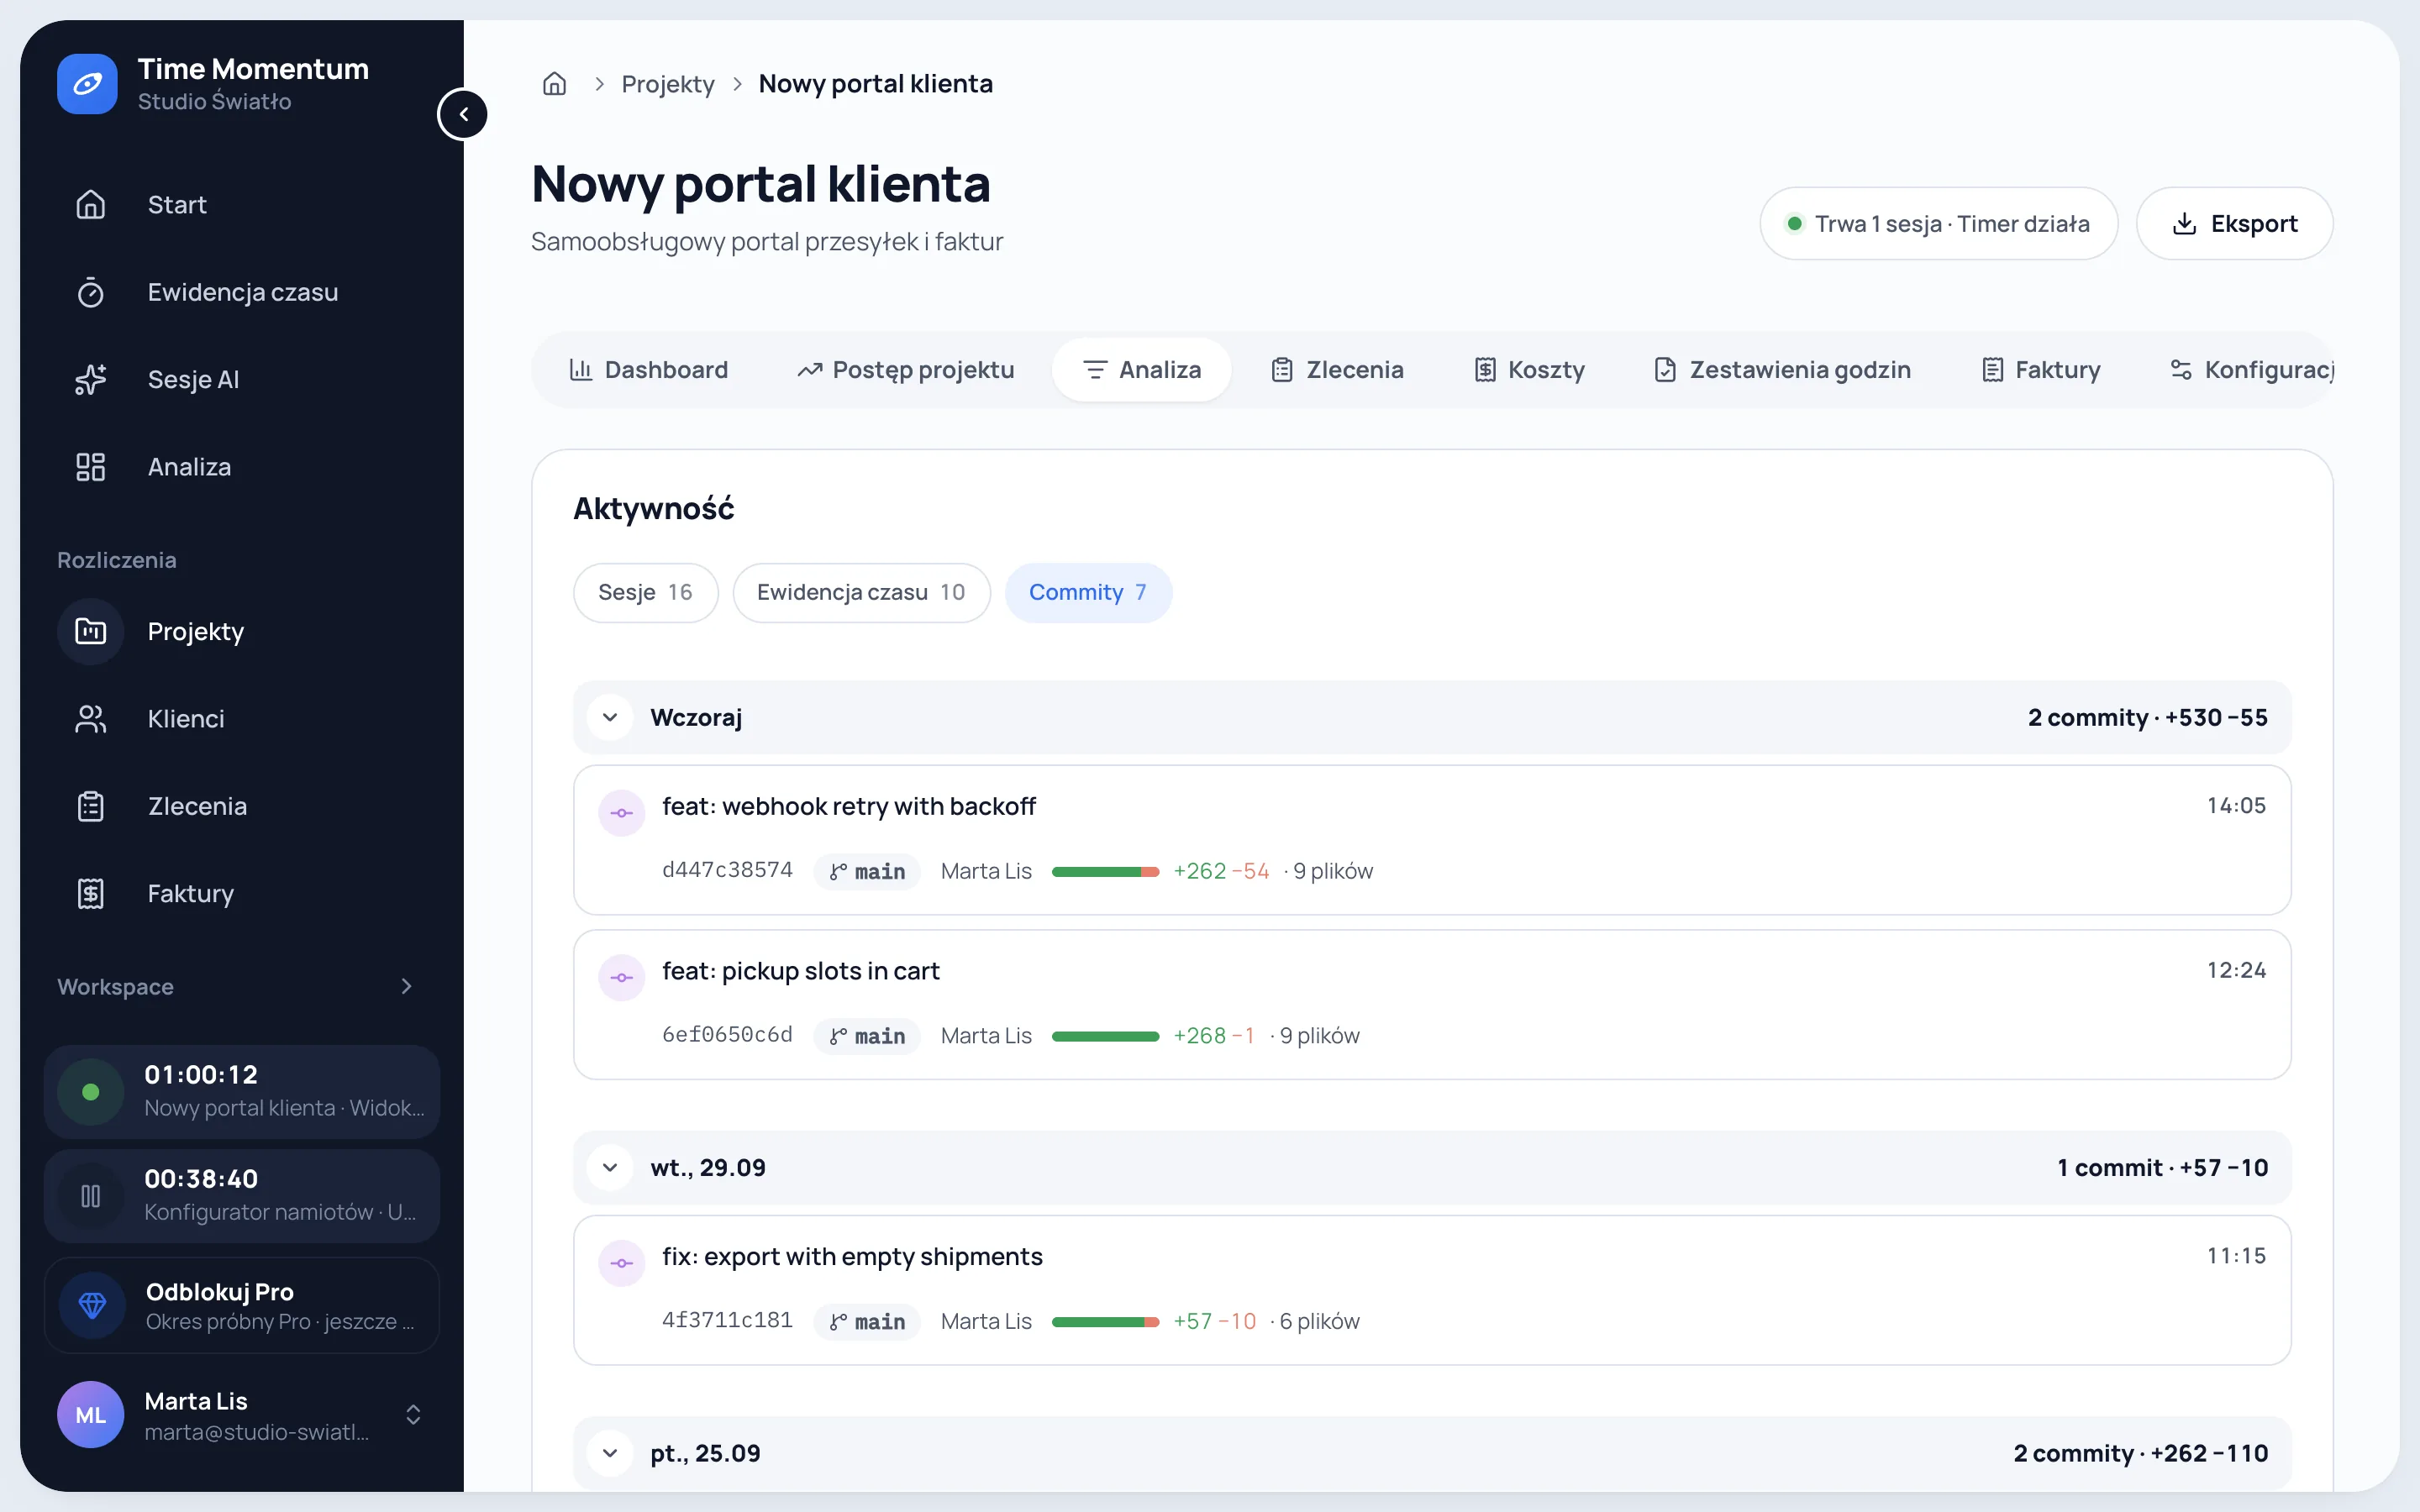Screen dimensions: 2420x1512
Task: Collapse the Wczoraj group
Action: point(610,718)
